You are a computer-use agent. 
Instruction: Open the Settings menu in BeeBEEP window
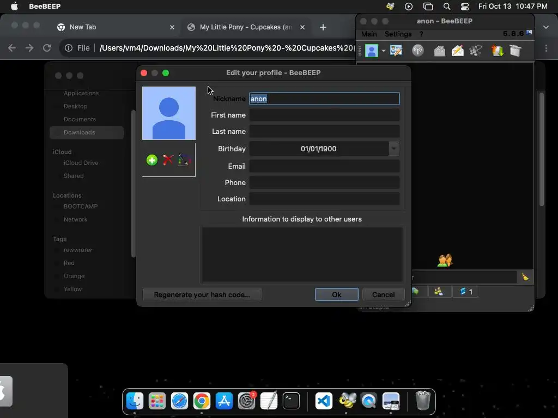point(398,34)
